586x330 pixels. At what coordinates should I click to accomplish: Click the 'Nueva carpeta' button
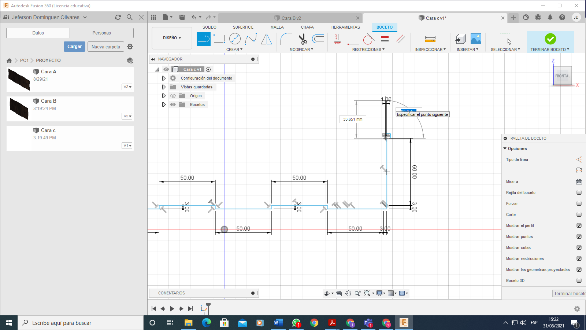coord(106,47)
